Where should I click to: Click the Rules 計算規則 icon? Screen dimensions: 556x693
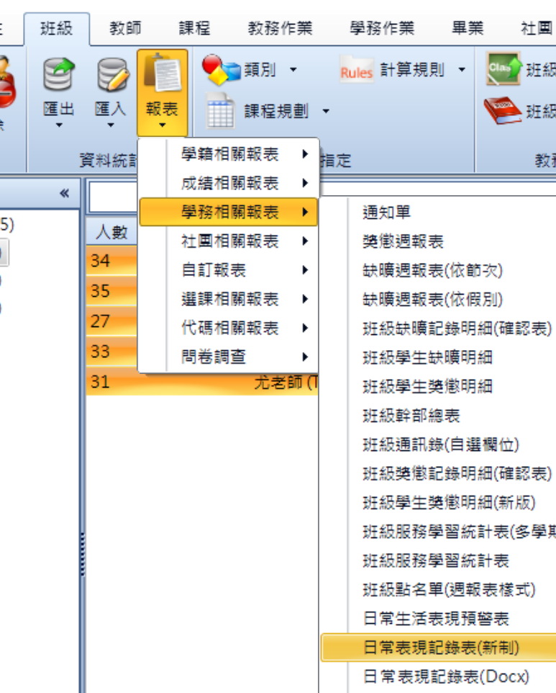(x=357, y=69)
